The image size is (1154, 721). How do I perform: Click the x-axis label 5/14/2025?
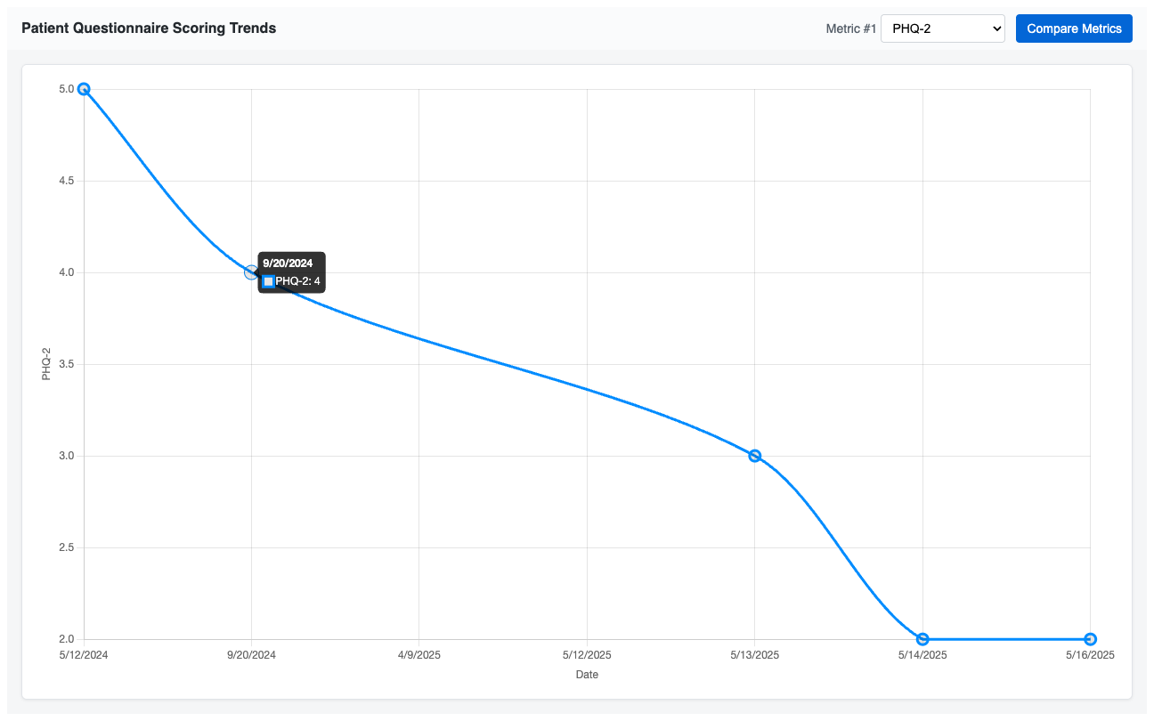(922, 655)
